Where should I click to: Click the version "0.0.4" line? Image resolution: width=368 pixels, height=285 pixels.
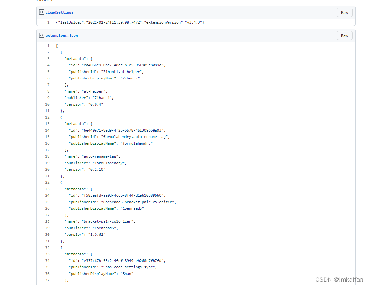click(84, 104)
